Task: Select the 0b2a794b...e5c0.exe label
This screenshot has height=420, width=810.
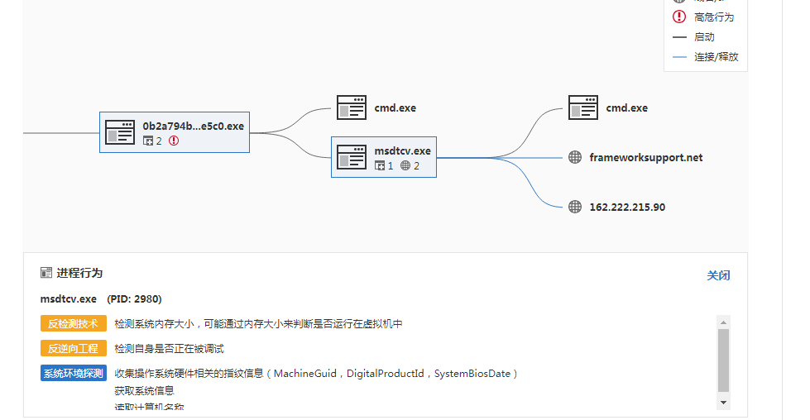Action: (x=194, y=126)
